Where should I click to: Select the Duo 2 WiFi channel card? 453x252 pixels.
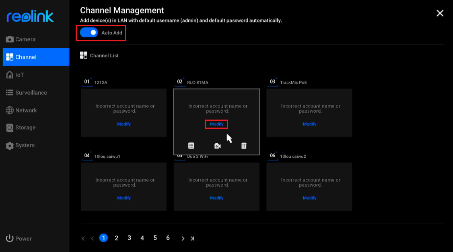tap(216, 187)
